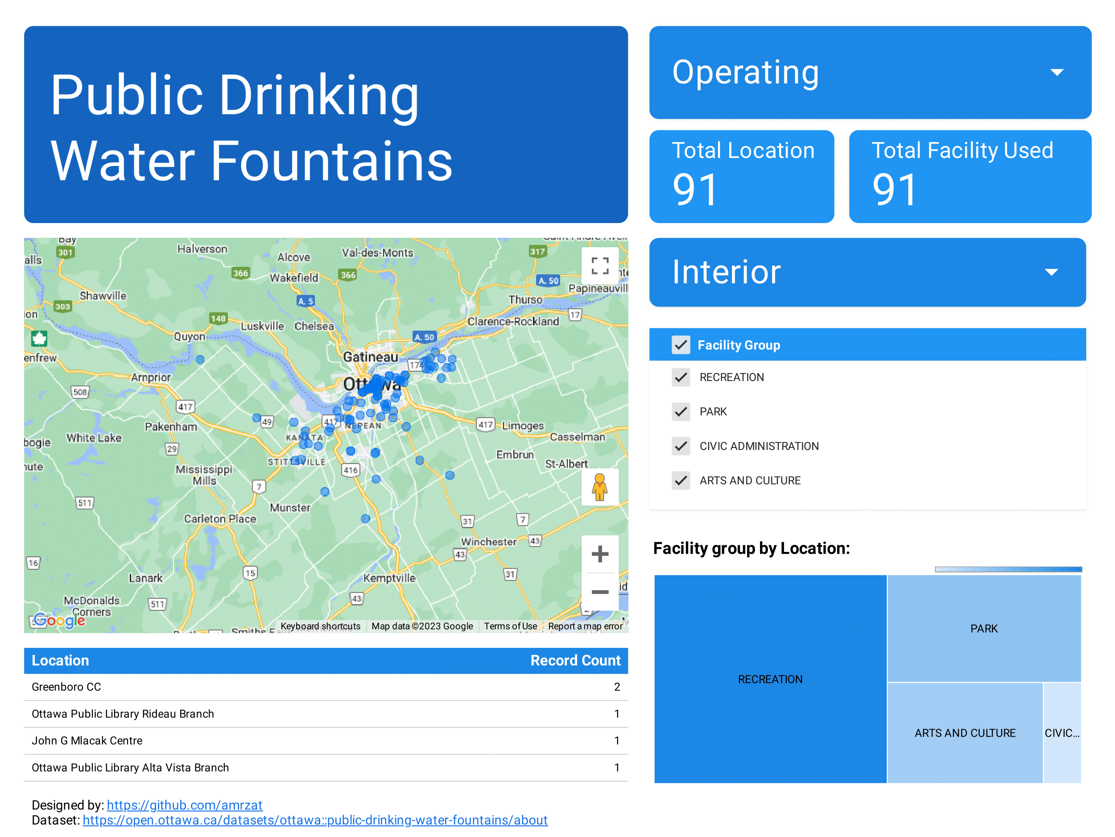Open Keyboard shortcuts from the map footer
This screenshot has width=1115, height=837.
(321, 626)
